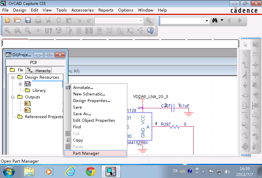Select the Place Junction tool

tap(255, 65)
